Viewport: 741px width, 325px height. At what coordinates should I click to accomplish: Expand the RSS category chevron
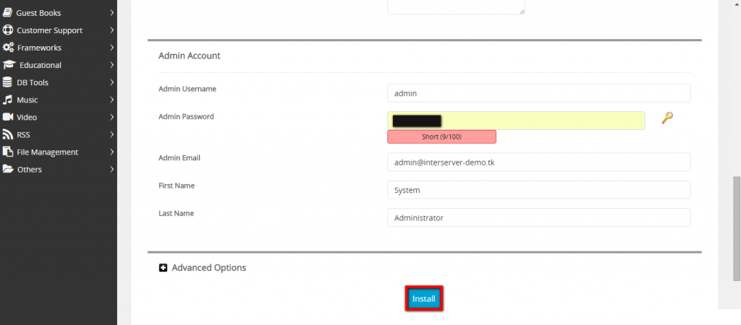click(111, 134)
